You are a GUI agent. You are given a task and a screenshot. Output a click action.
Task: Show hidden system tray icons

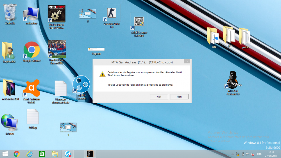[232, 154]
